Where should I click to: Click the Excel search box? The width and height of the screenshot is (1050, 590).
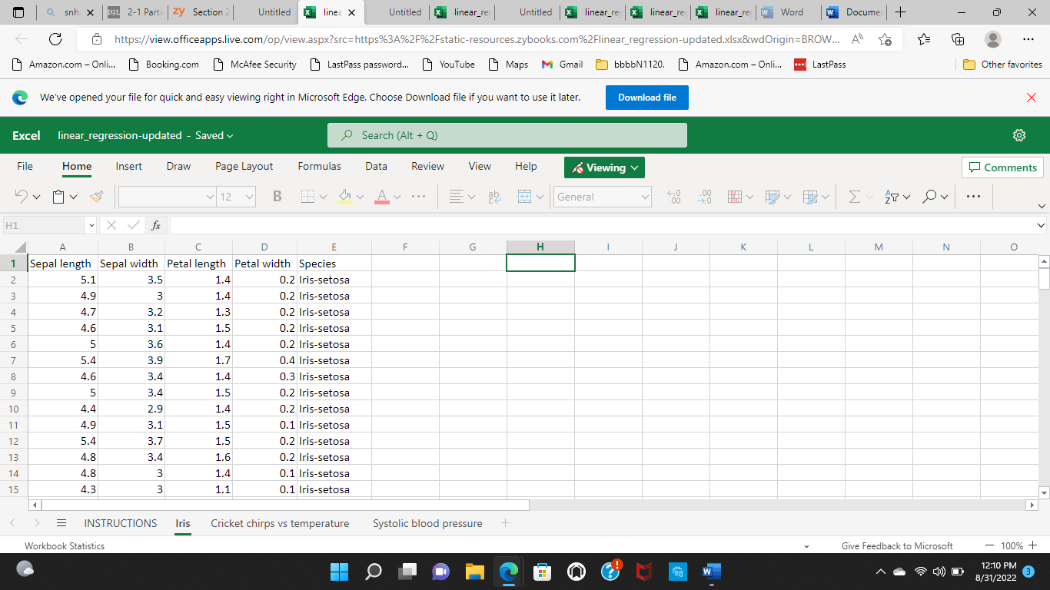coord(507,135)
